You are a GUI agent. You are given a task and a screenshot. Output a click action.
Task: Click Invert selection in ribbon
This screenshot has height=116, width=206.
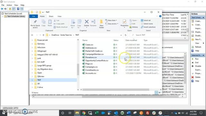[x=148, y=27]
